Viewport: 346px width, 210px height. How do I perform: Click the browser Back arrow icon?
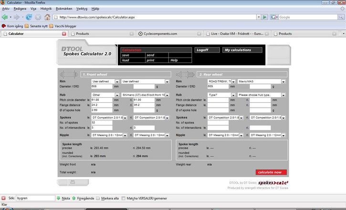pos(5,17)
